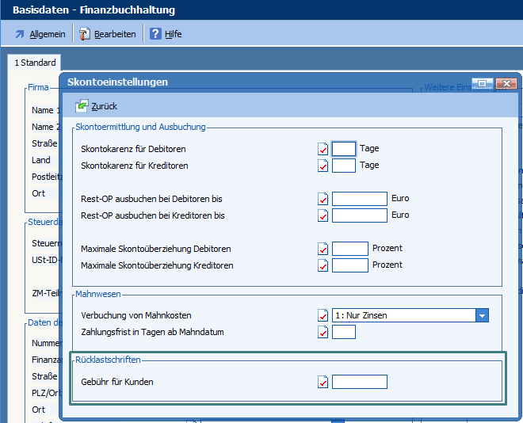Click edit icon beside Gebühr für Kunden
Viewport: 523px width, 423px height.
323,383
